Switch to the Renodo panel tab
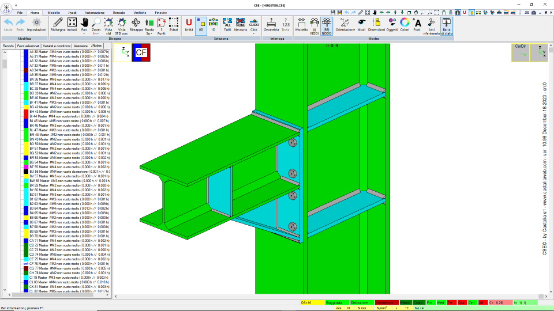 click(8, 46)
